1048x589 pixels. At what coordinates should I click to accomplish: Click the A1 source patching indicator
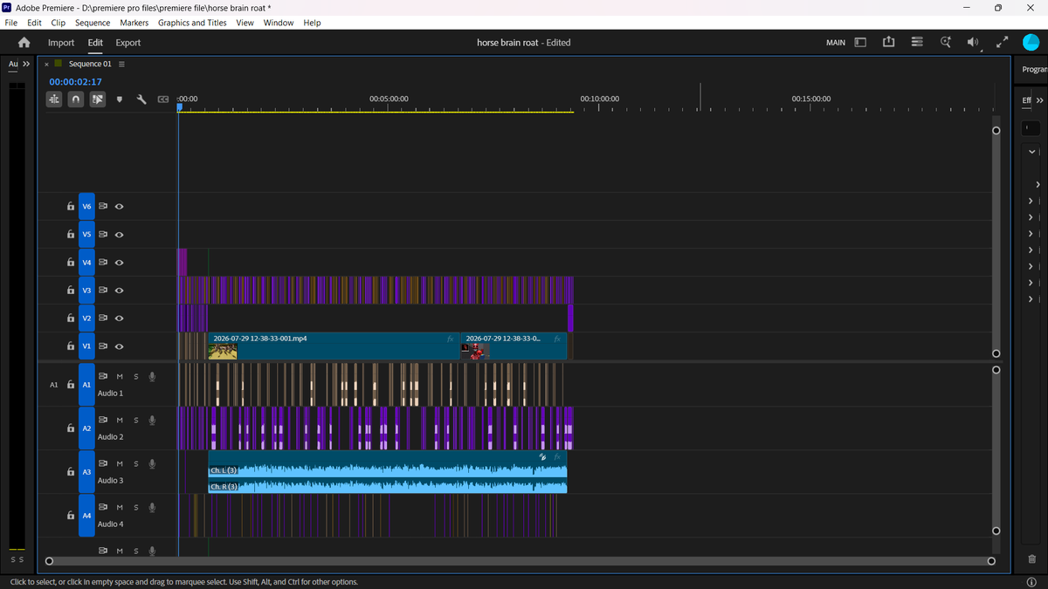click(x=53, y=385)
